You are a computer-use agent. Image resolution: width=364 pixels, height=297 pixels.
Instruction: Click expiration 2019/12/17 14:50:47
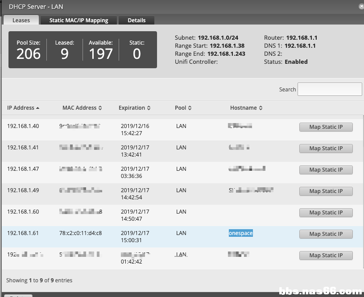point(135,215)
